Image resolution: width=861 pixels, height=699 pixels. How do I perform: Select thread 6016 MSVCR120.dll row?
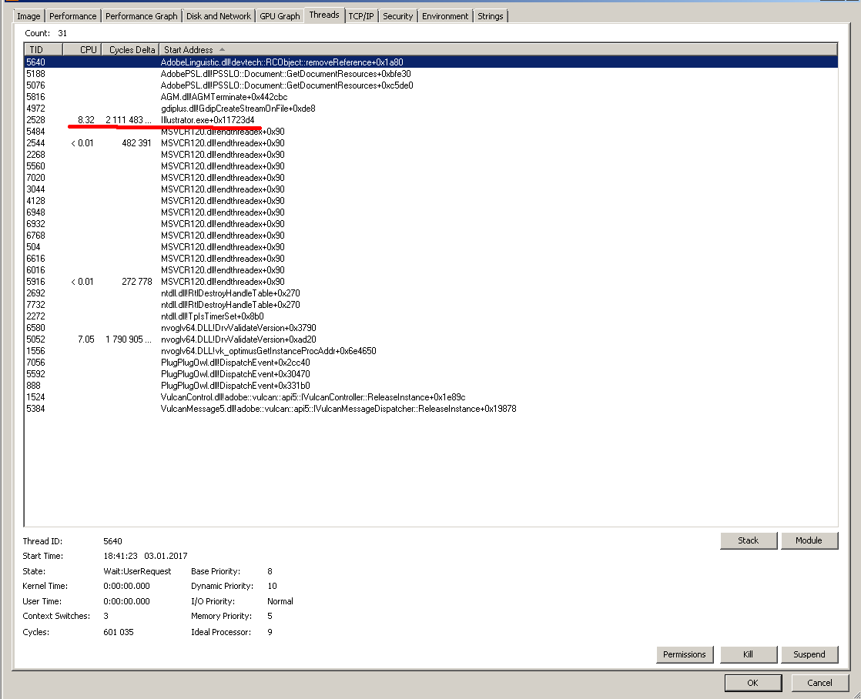(x=431, y=269)
